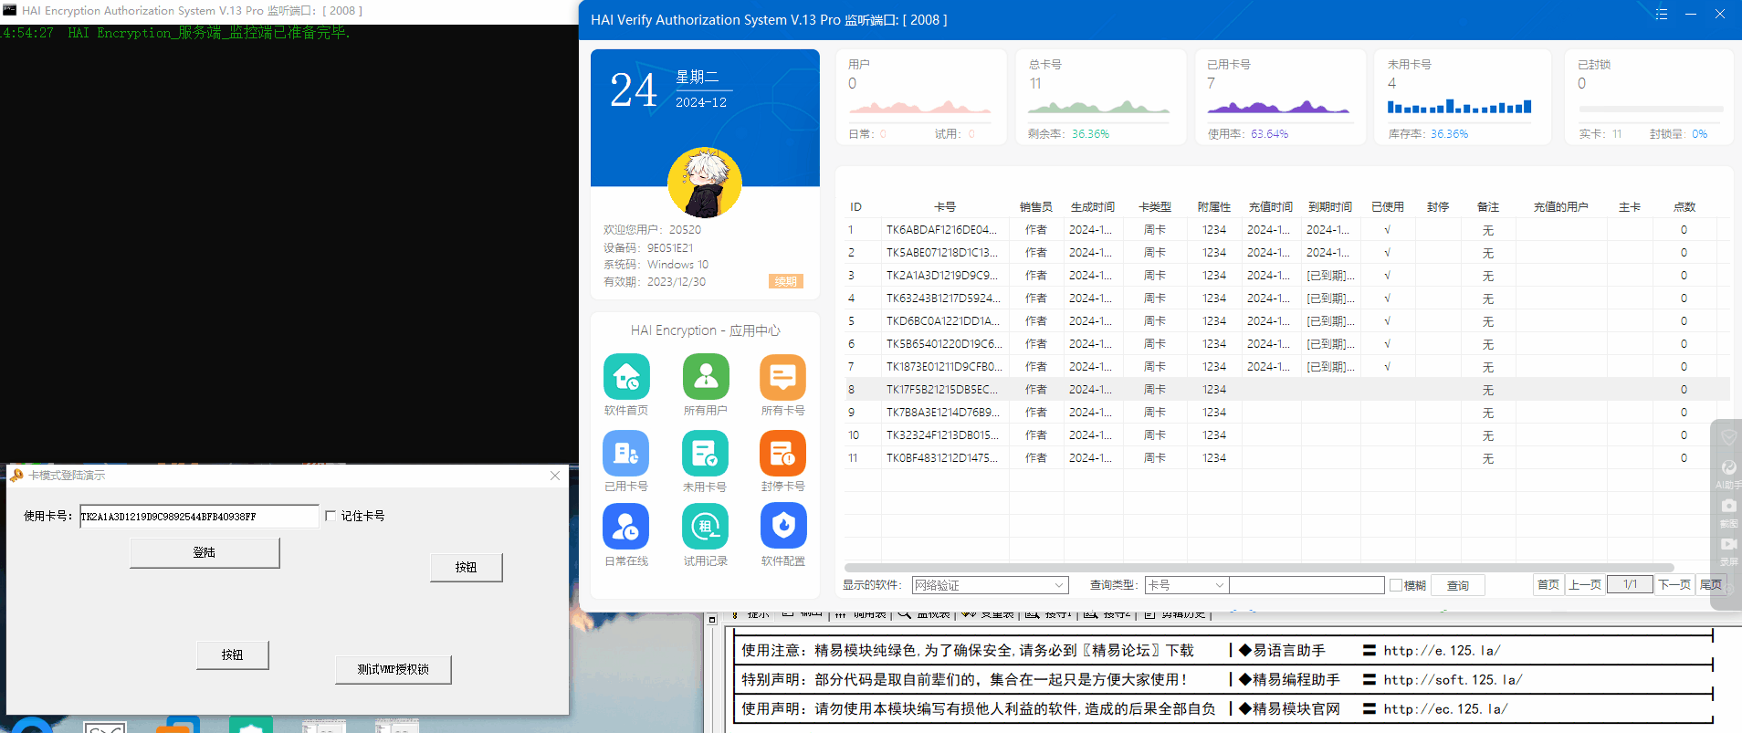1742x733 pixels.
Task: Open the title bar list menu icon
Action: pyautogui.click(x=1661, y=15)
